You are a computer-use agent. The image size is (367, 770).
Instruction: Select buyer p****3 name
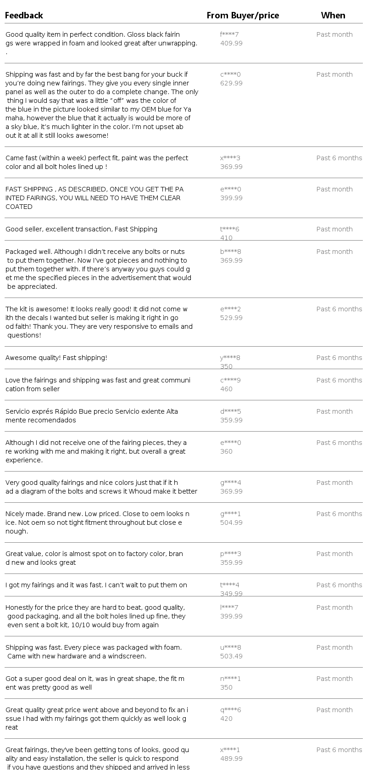231,554
